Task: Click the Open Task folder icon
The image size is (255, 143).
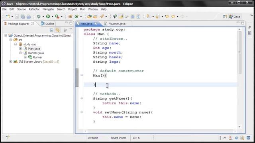Action: pyautogui.click(x=95, y=16)
